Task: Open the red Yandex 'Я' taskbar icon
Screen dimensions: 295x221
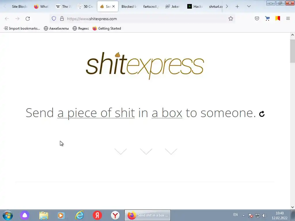Action: 97,215
